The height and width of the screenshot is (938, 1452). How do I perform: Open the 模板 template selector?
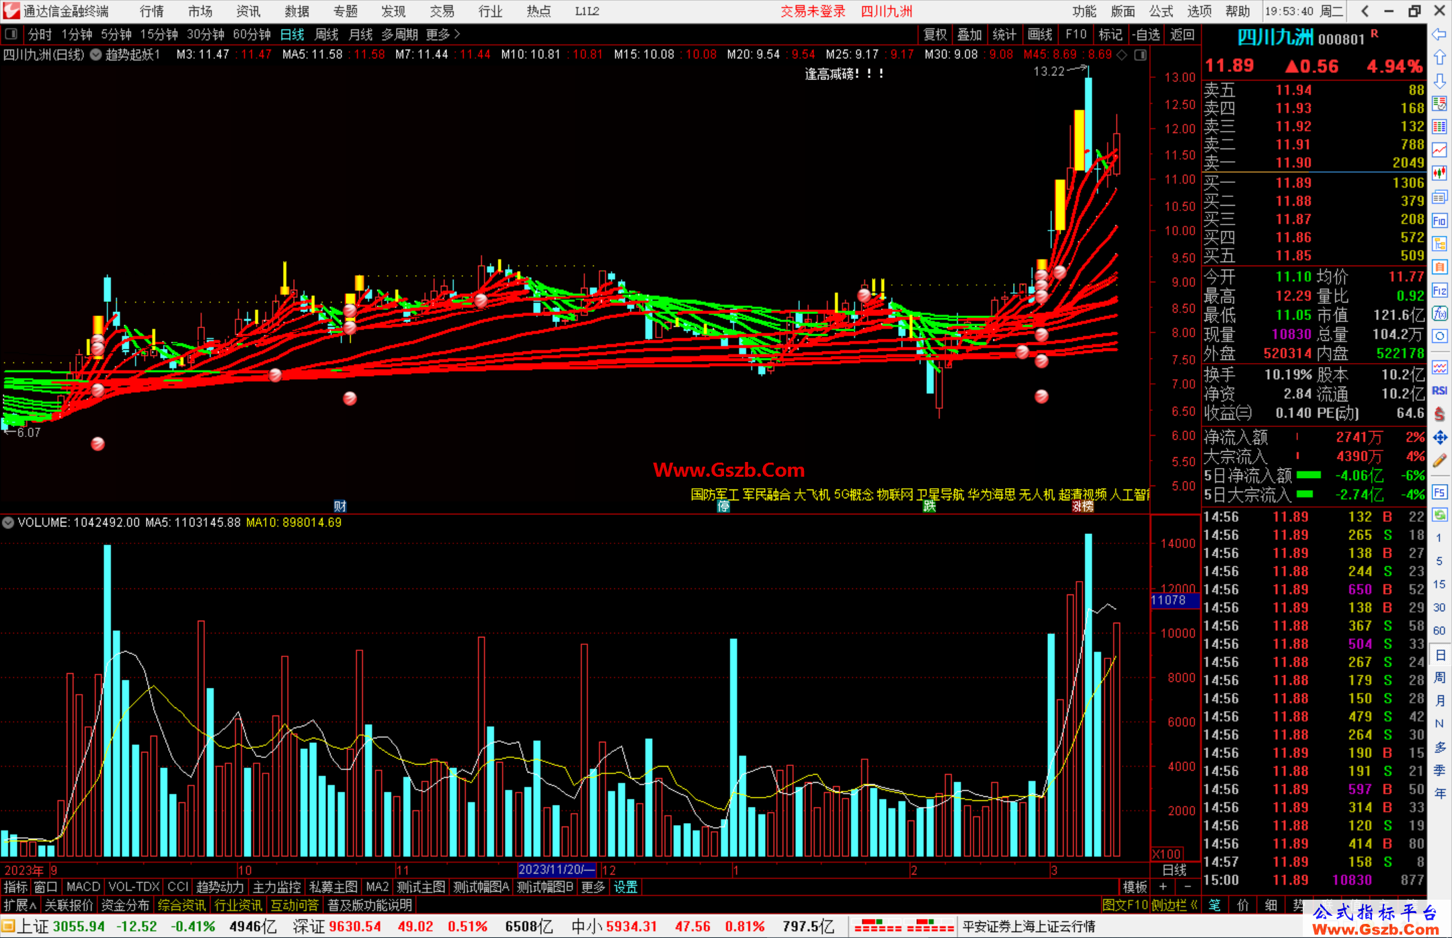[1135, 887]
